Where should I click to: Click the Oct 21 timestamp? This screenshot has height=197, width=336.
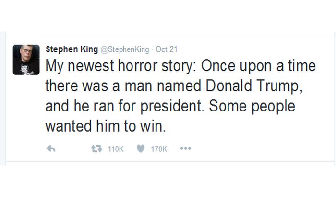[167, 49]
